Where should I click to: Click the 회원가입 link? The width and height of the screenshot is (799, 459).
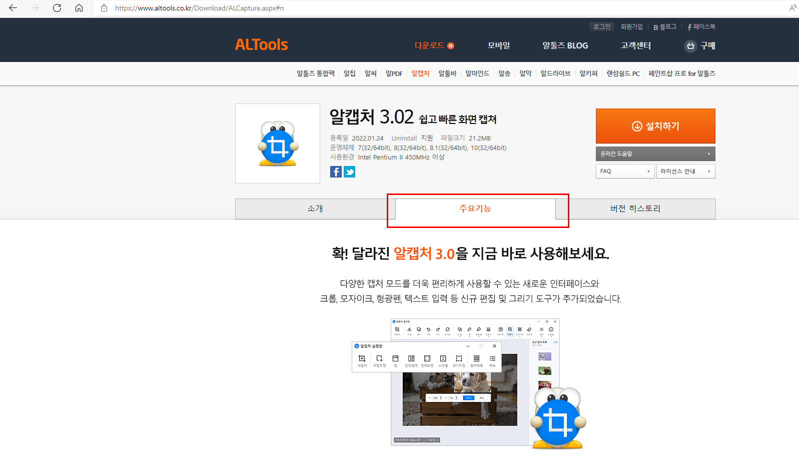click(x=631, y=26)
